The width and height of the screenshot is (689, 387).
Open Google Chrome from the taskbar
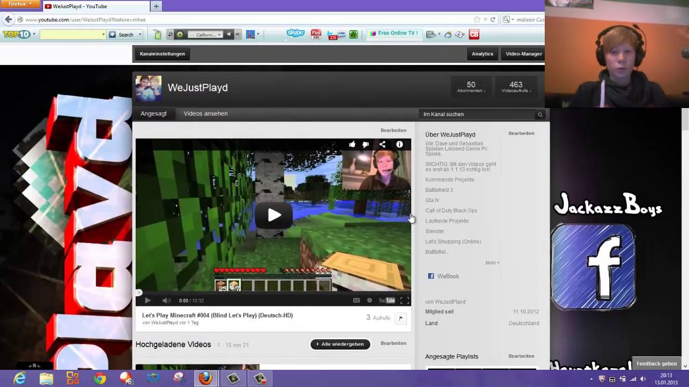coord(100,378)
